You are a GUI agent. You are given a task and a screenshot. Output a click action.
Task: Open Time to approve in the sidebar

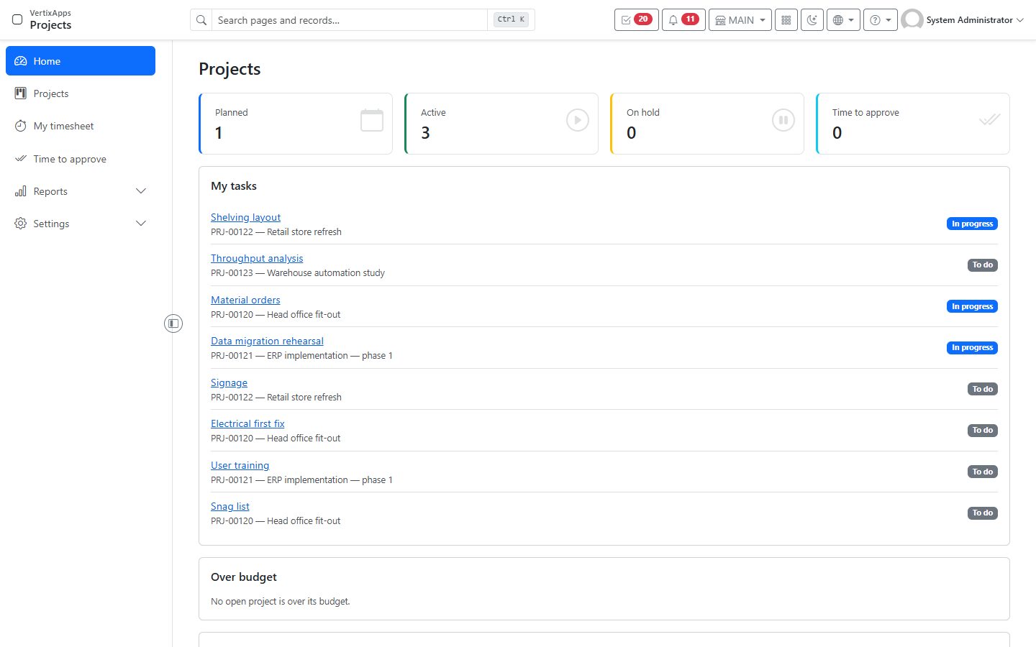81,159
